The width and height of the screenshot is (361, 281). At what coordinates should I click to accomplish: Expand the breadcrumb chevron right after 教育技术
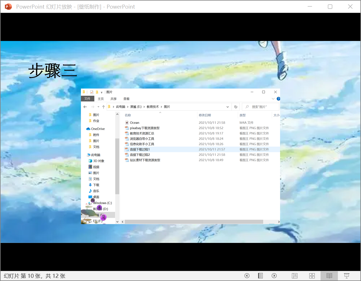click(162, 107)
